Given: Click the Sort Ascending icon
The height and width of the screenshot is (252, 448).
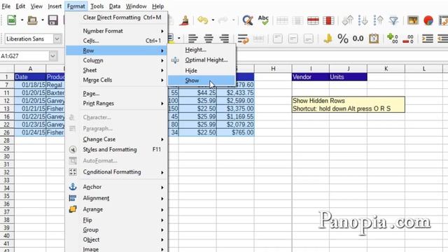Looking at the screenshot, I should pos(363,20).
